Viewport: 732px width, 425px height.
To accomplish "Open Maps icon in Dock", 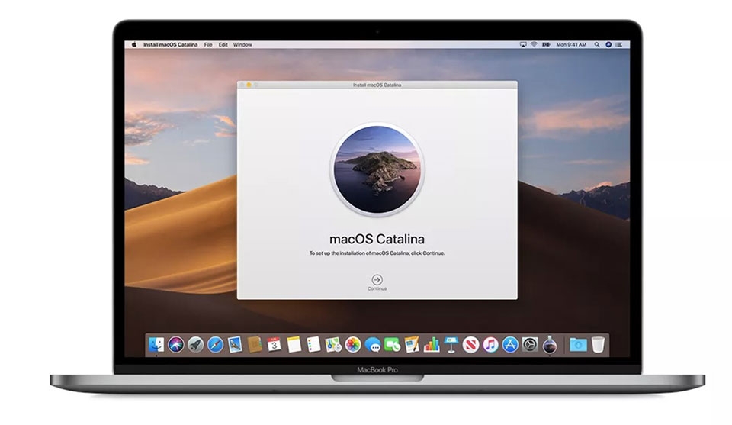I will point(333,345).
